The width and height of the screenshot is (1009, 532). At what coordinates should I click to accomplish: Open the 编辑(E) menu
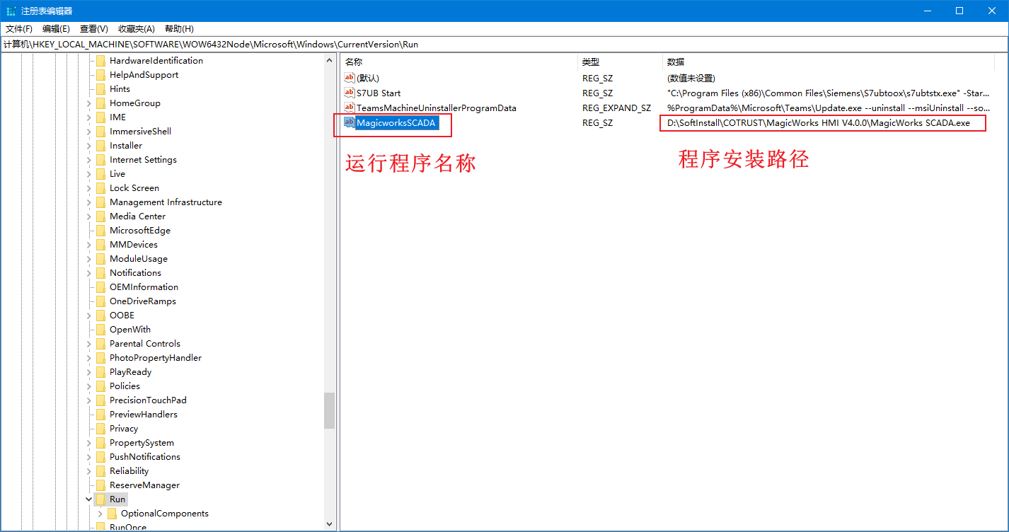click(56, 29)
